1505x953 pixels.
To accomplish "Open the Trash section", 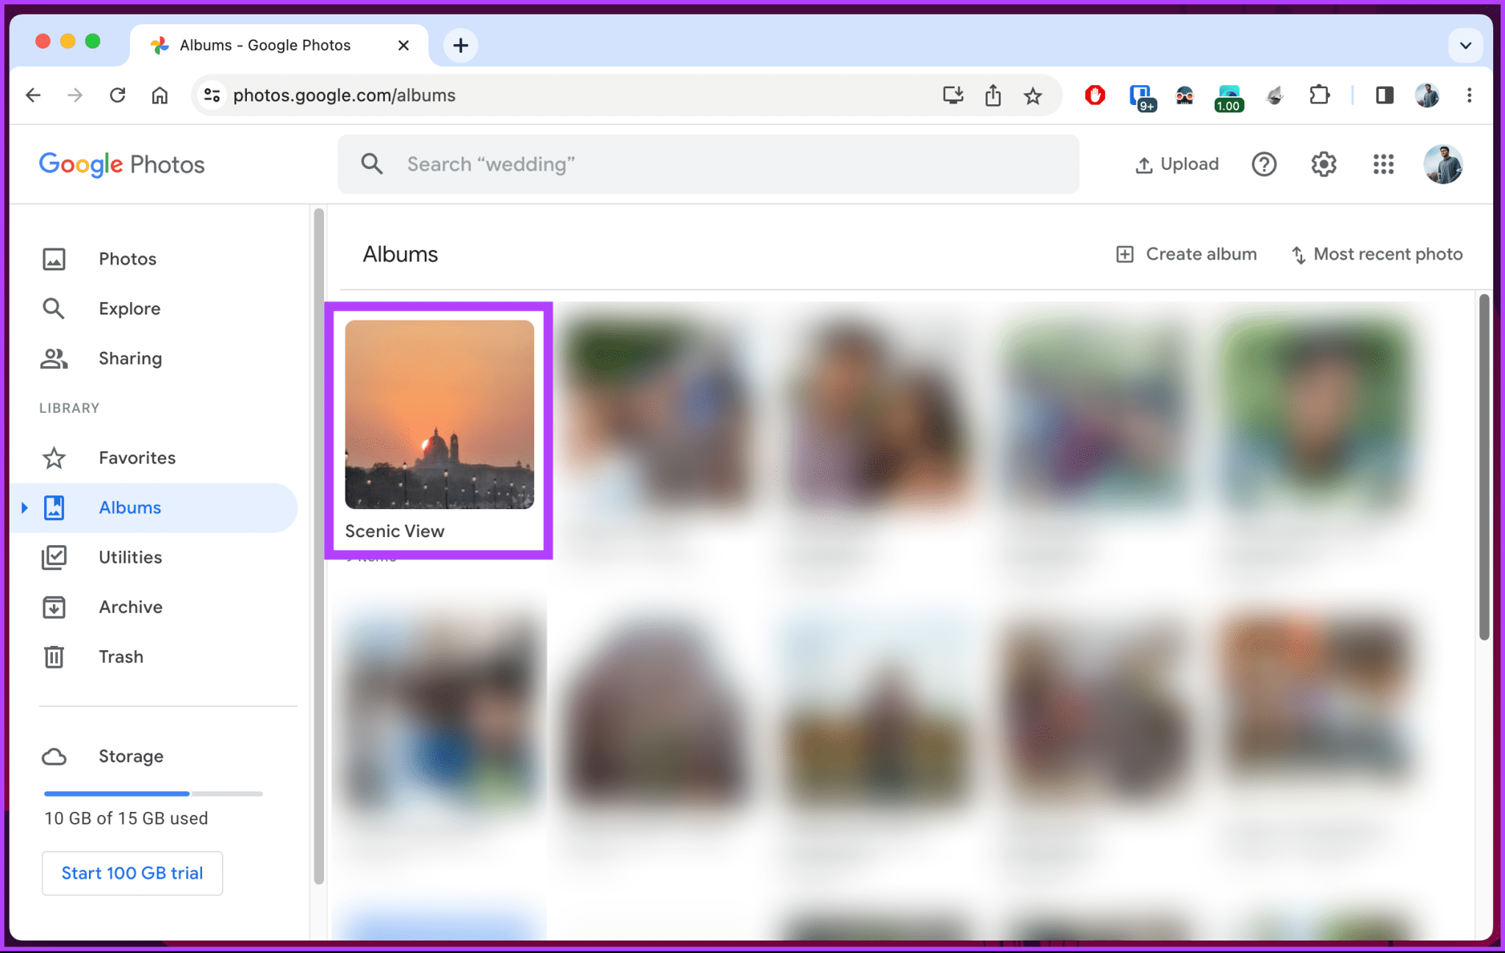I will pyautogui.click(x=121, y=656).
